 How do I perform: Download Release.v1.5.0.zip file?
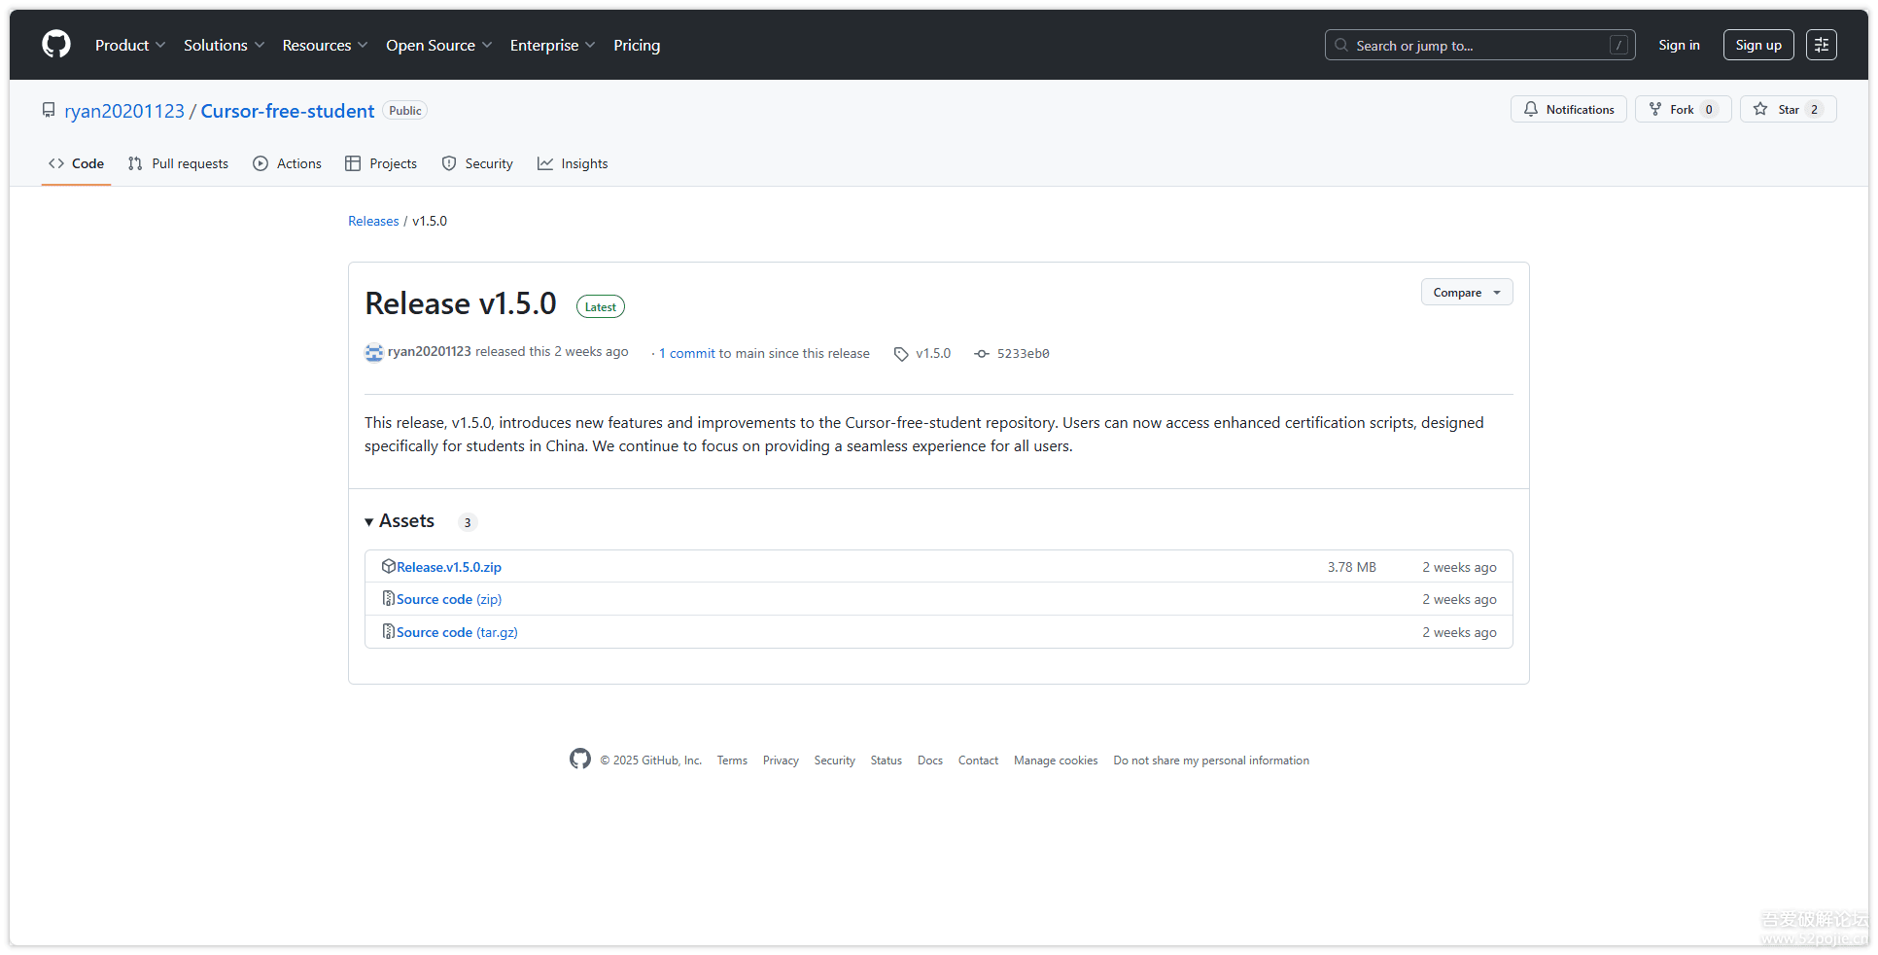point(448,567)
